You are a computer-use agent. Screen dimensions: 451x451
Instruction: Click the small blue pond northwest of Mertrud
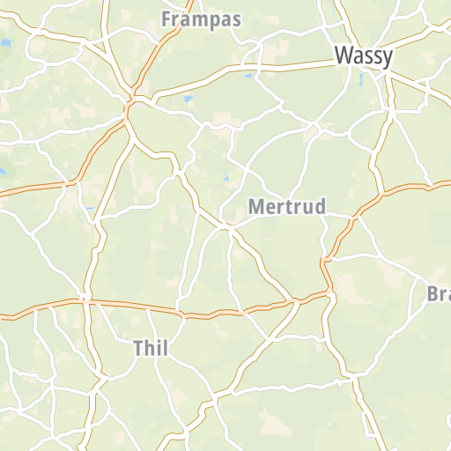click(225, 177)
